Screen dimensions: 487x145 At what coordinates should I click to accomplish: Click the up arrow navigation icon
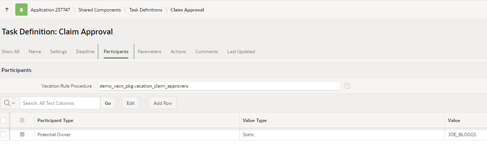coord(7,10)
